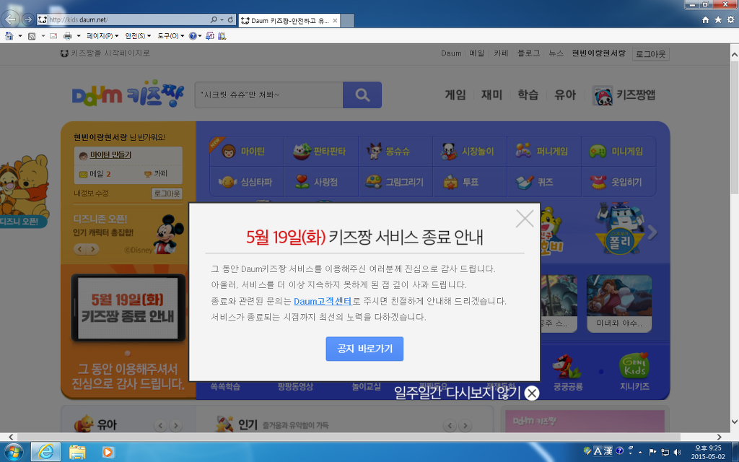Click the RSS feeds toolbar icon
Screen dimensions: 739x462
[x=32, y=35]
